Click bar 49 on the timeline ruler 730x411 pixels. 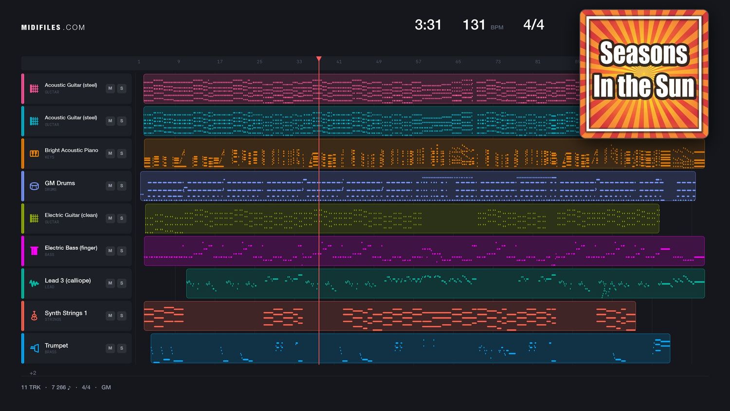(379, 62)
